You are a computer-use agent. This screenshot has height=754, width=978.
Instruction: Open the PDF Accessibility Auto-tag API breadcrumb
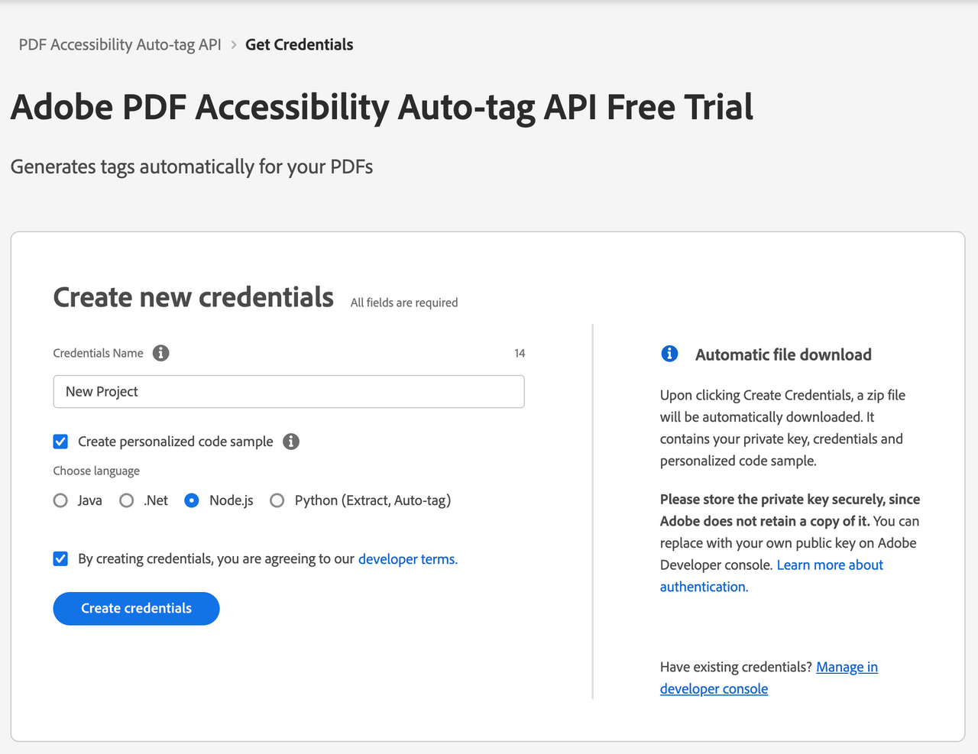pyautogui.click(x=120, y=44)
